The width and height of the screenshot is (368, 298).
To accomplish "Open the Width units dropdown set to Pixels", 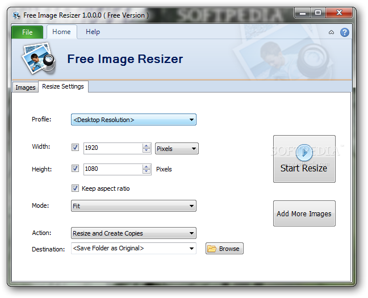I will point(177,149).
